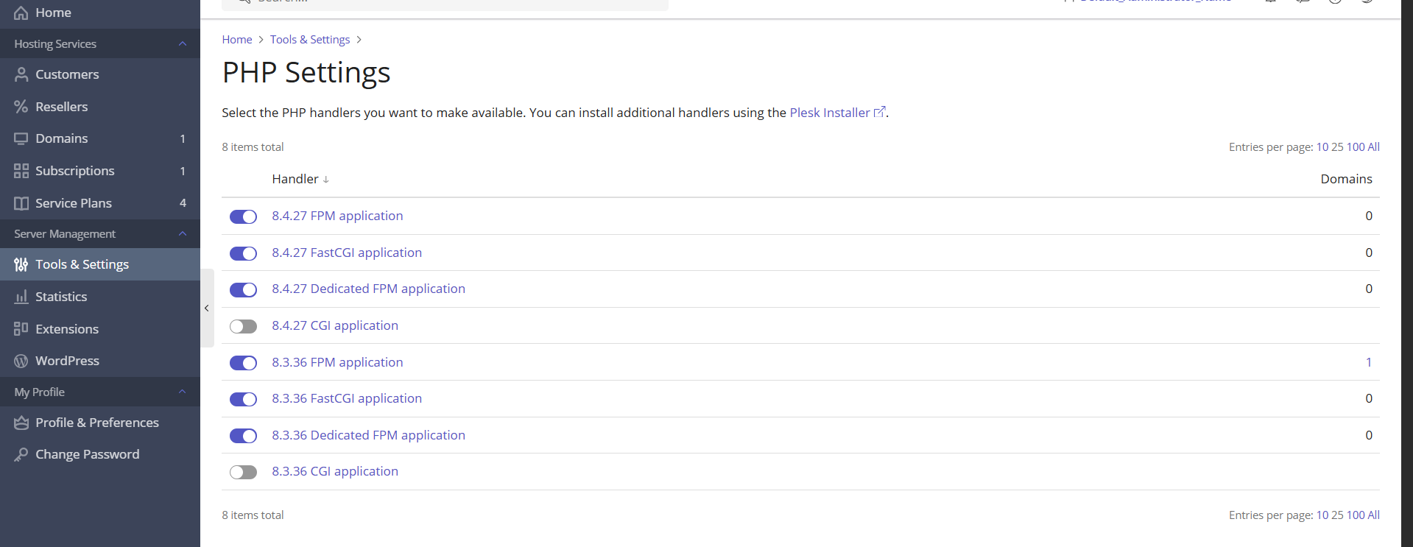This screenshot has height=547, width=1413.
Task: Click the WordPress logo icon
Action: pyautogui.click(x=21, y=361)
